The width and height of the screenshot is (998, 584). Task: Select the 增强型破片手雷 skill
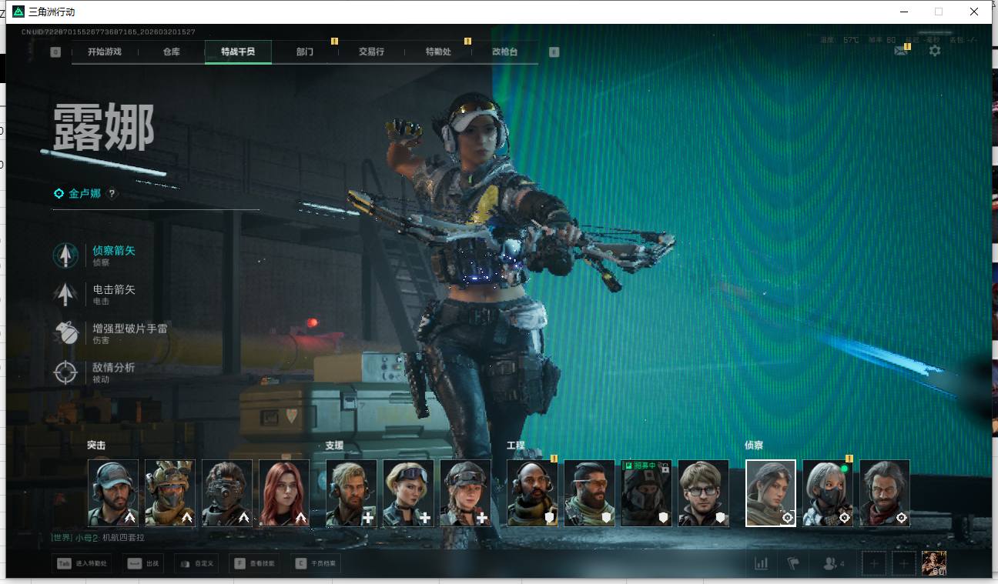coord(110,333)
